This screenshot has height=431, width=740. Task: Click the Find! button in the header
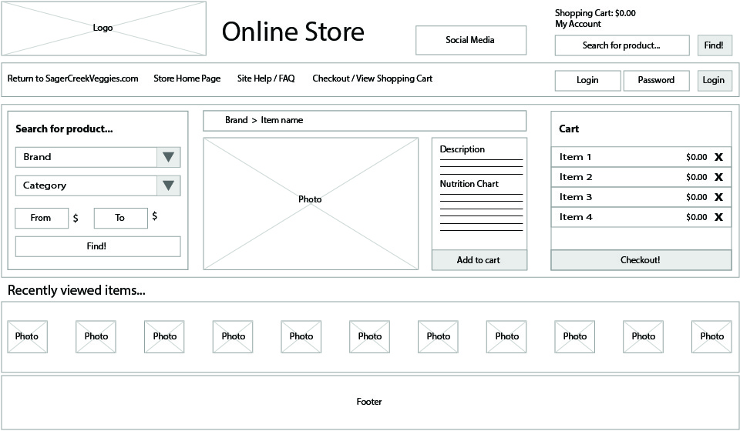click(x=715, y=45)
